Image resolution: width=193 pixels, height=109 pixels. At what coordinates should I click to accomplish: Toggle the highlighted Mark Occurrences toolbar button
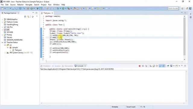coord(41,8)
